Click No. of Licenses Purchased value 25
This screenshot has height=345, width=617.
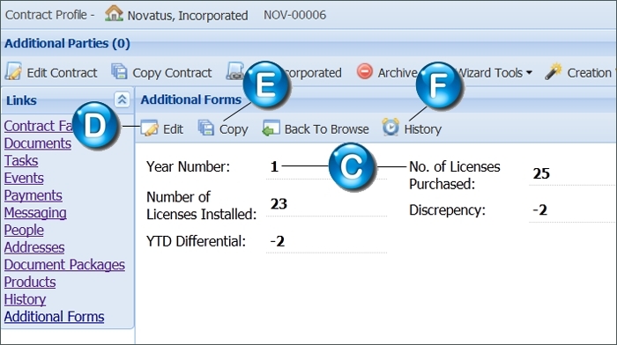(541, 173)
